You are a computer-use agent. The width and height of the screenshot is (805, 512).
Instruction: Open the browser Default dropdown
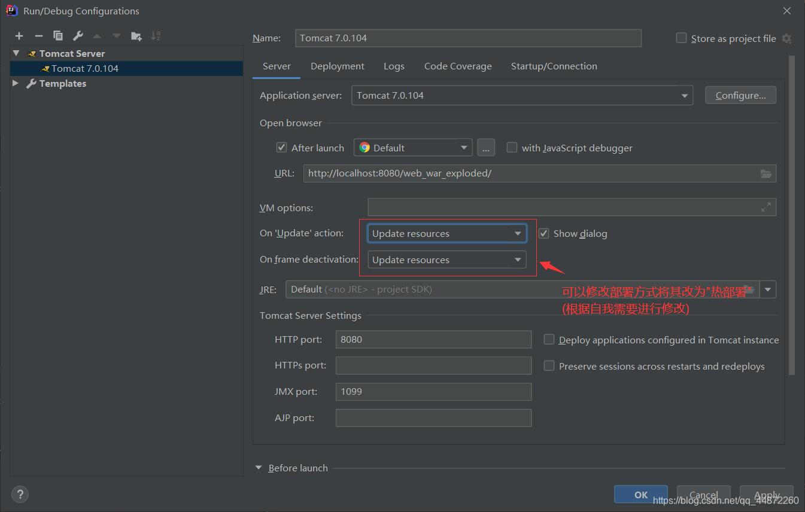[x=413, y=147]
